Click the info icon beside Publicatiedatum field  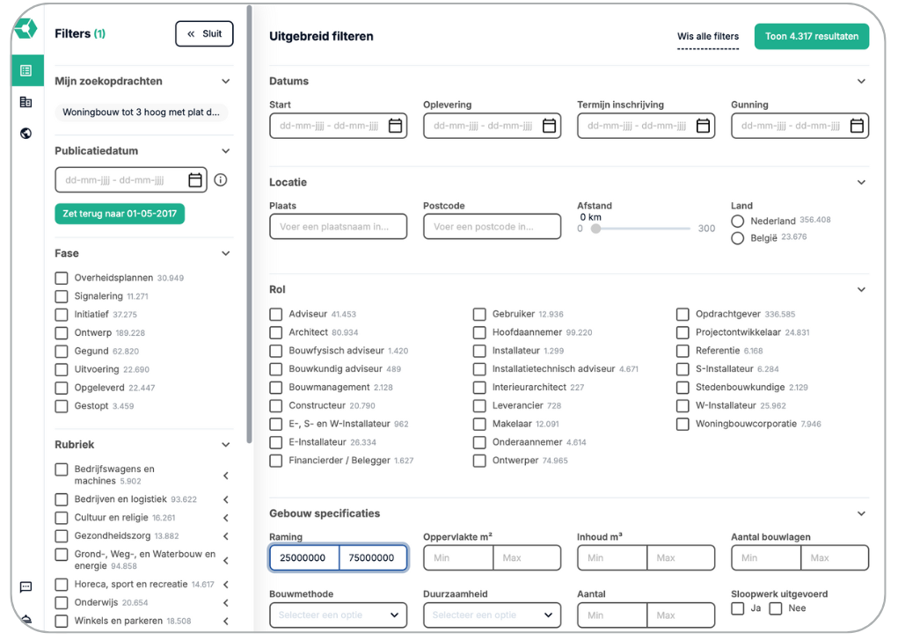[221, 180]
